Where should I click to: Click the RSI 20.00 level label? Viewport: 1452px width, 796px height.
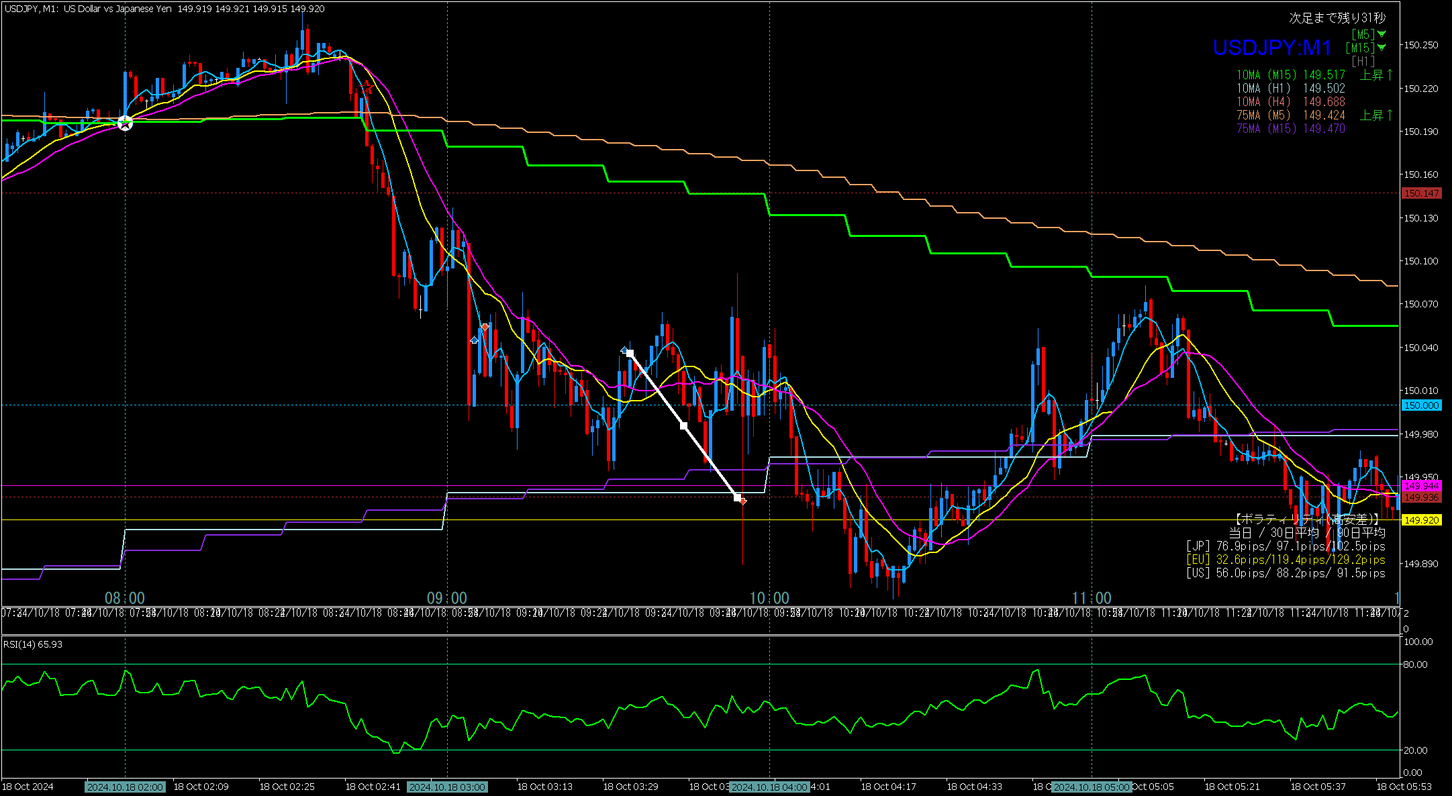click(x=1415, y=750)
